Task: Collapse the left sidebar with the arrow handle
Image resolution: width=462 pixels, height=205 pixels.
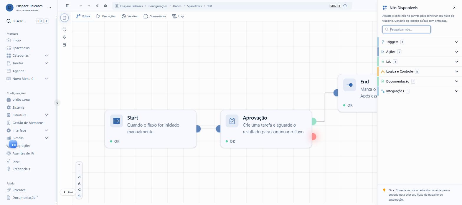Action: 57,103
